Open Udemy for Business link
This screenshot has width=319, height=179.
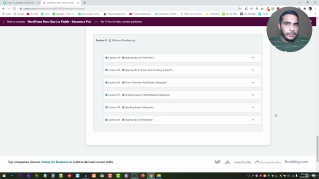coord(54,162)
